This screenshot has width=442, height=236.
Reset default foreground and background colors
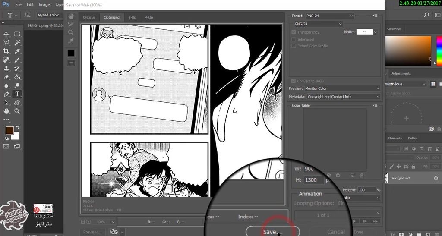click(x=7, y=138)
